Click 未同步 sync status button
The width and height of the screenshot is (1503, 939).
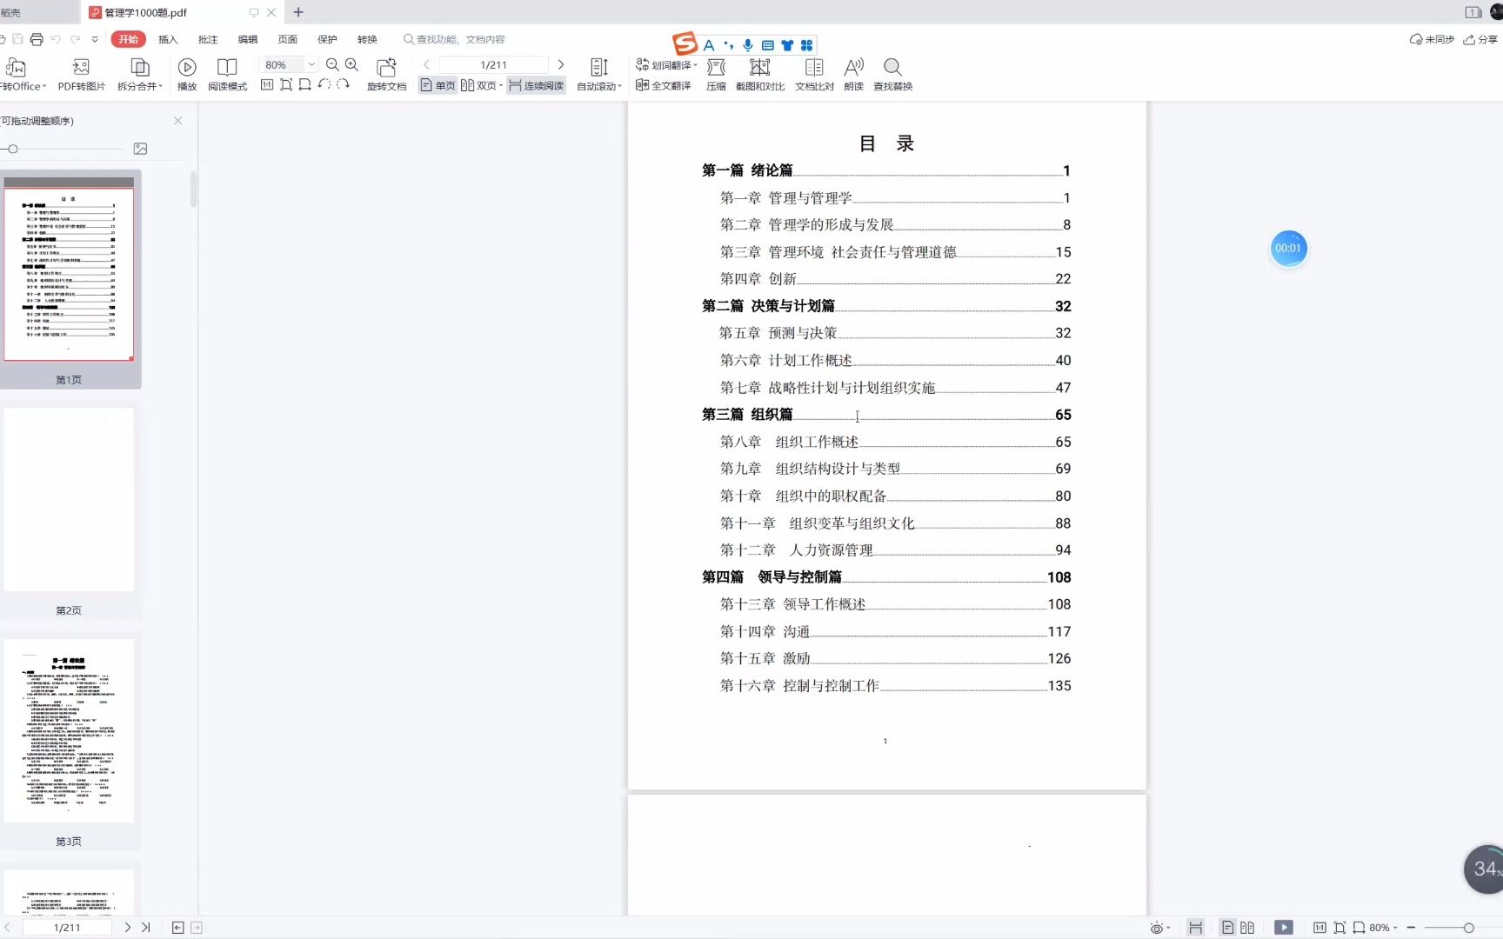tap(1432, 39)
